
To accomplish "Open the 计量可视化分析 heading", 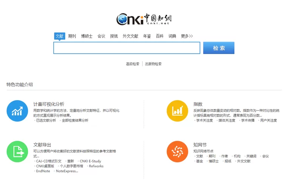I will 49,104.
